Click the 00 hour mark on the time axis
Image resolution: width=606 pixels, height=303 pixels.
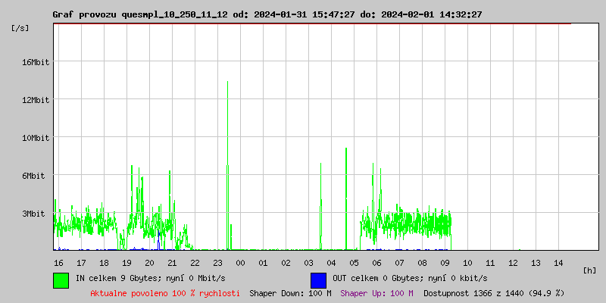point(240,263)
